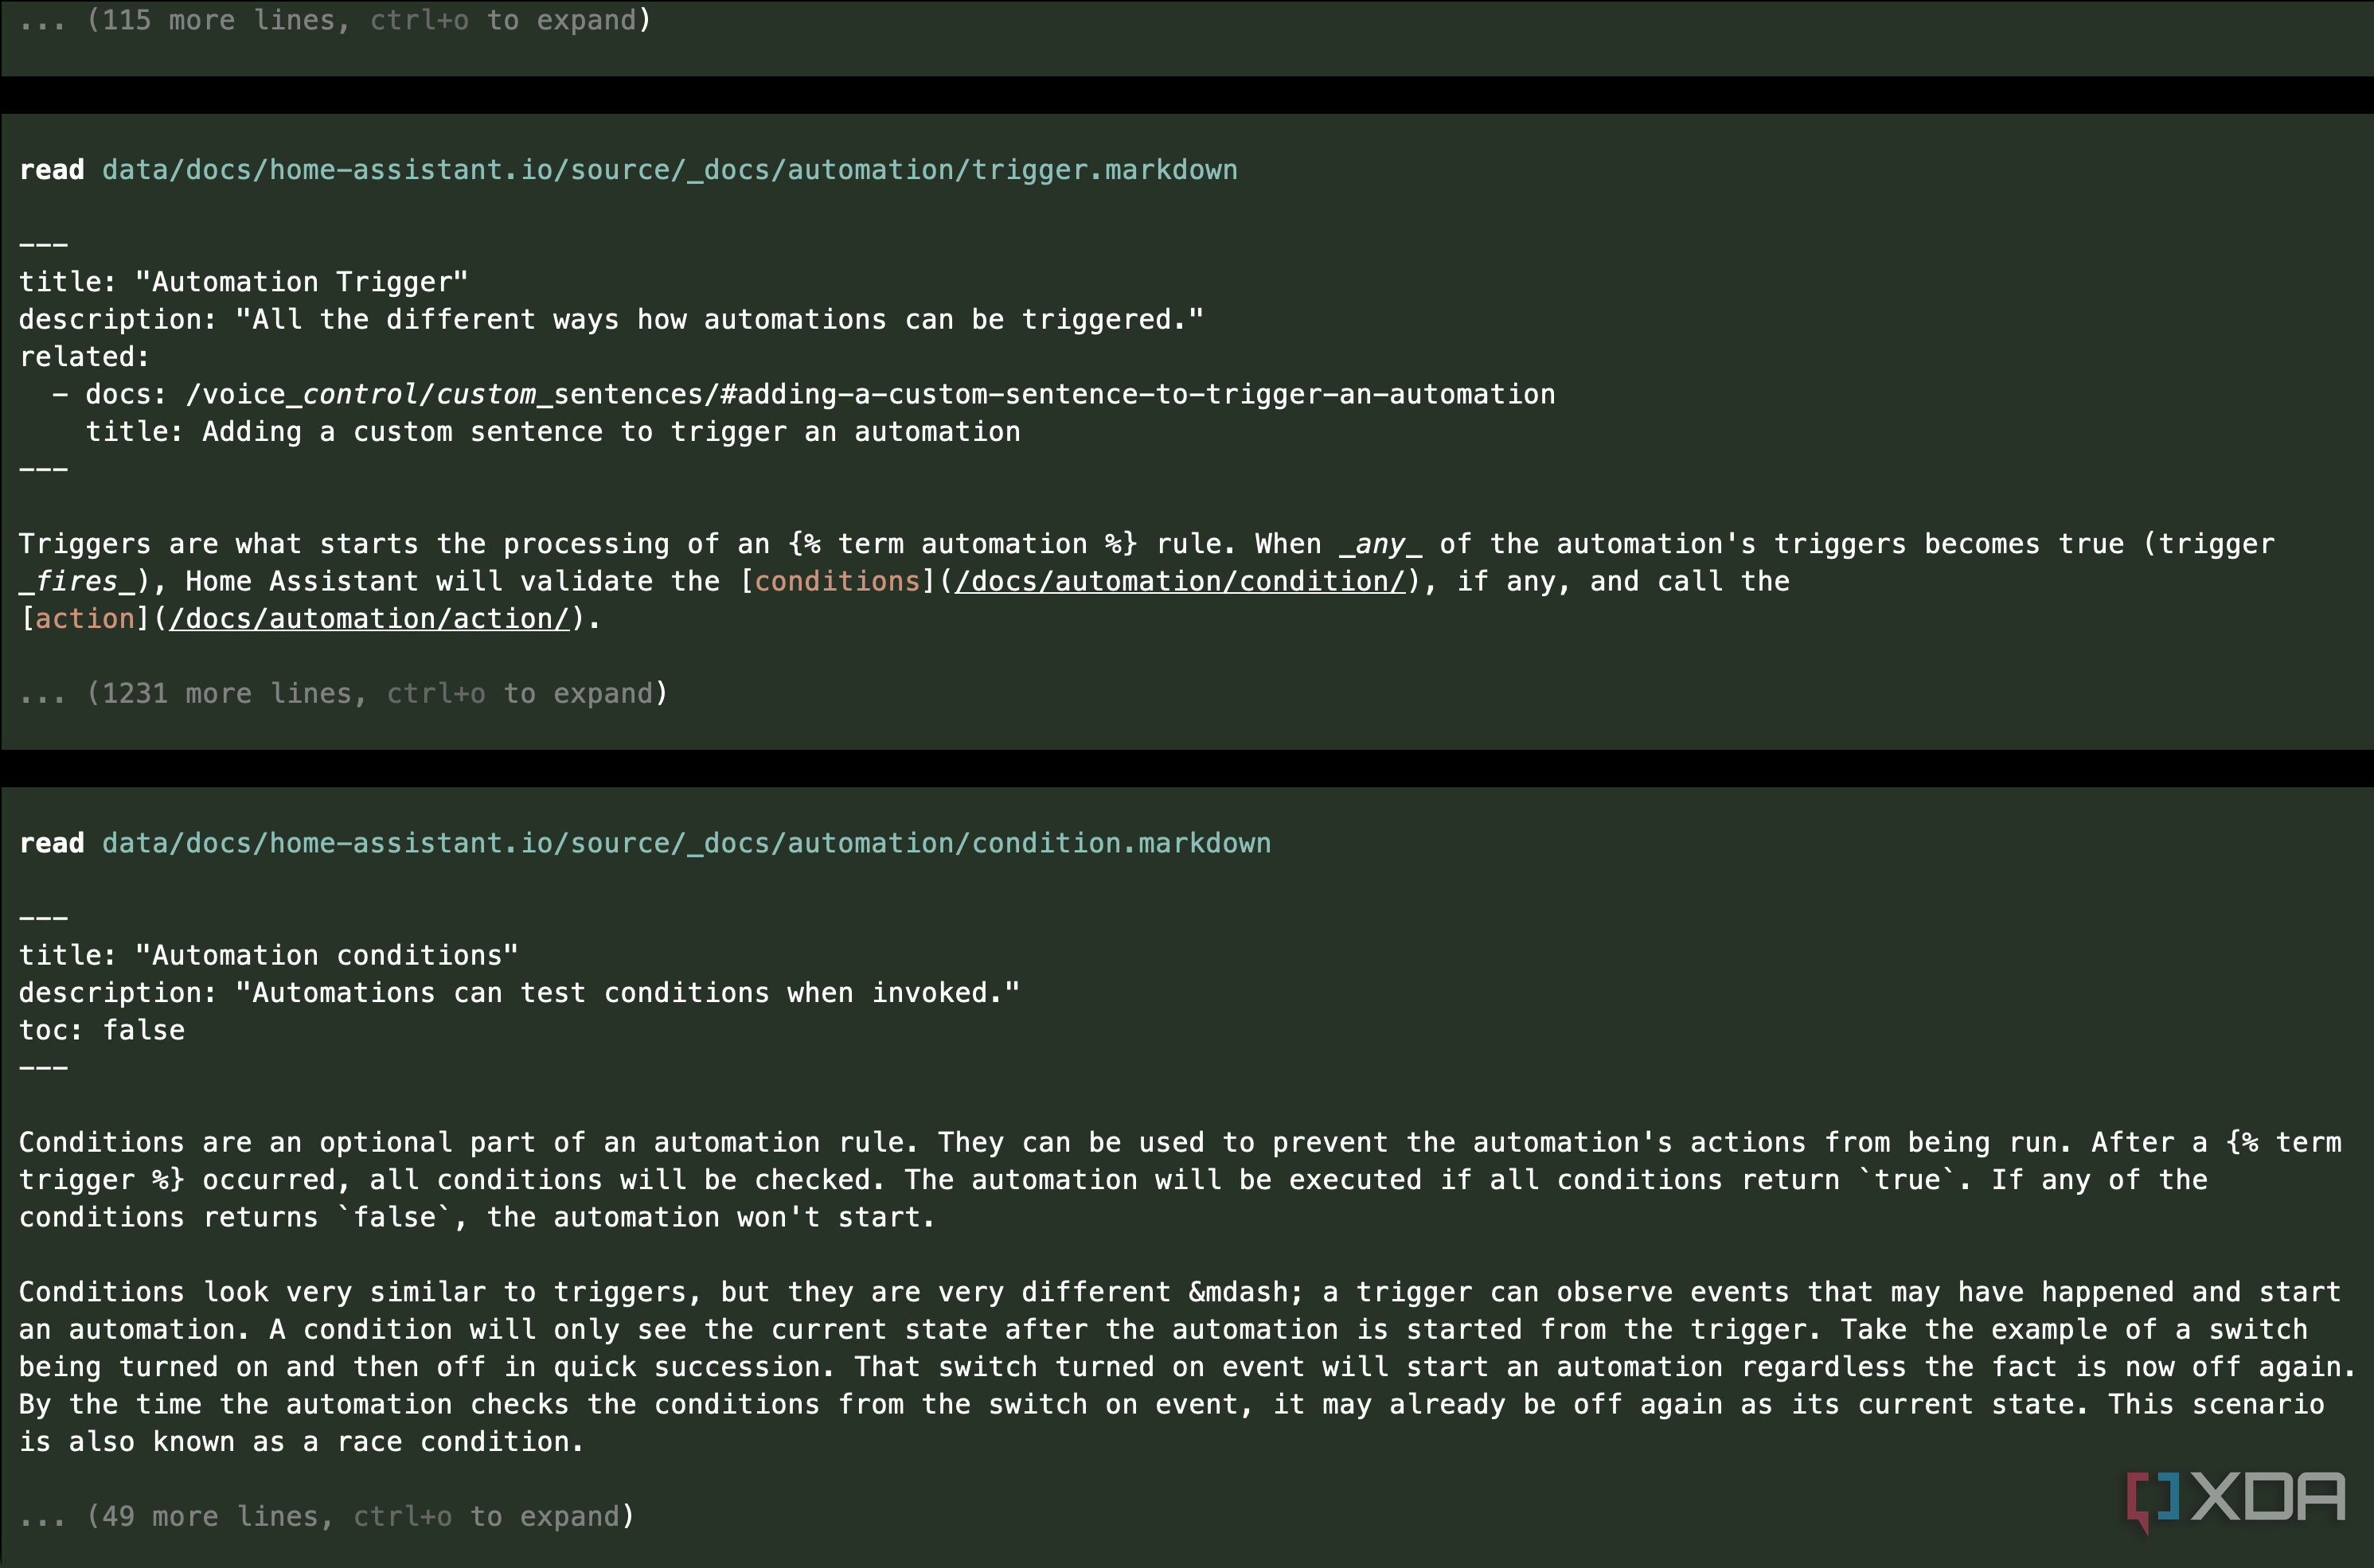The image size is (2374, 1568).
Task: Open the trigger.markdown file path
Action: point(670,170)
